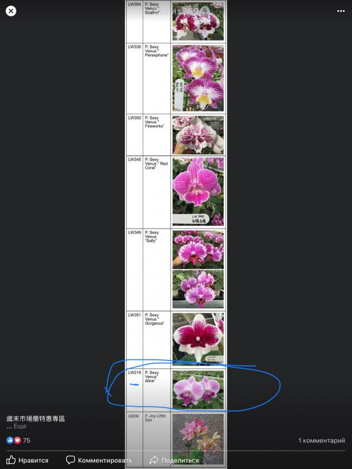Select the Sexy Venus Red Coral photo
Screen dimensions: 352x469
click(x=198, y=192)
